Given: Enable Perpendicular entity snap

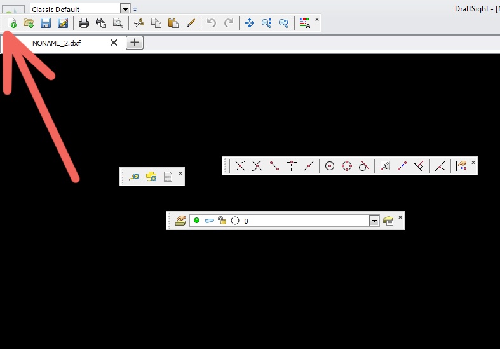Looking at the screenshot, I should [419, 166].
